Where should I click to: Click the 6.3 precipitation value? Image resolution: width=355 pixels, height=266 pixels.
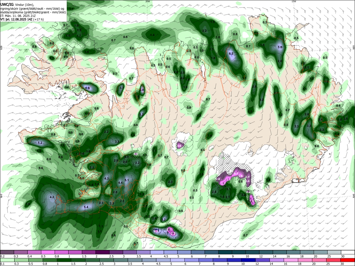(x=231, y=54)
